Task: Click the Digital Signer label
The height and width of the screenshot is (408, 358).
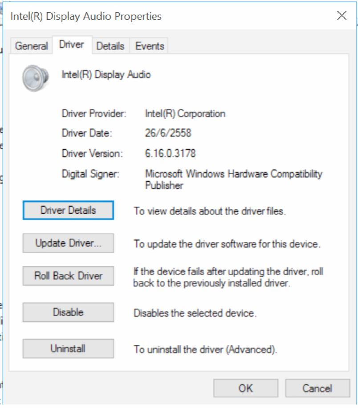Action: [x=90, y=174]
